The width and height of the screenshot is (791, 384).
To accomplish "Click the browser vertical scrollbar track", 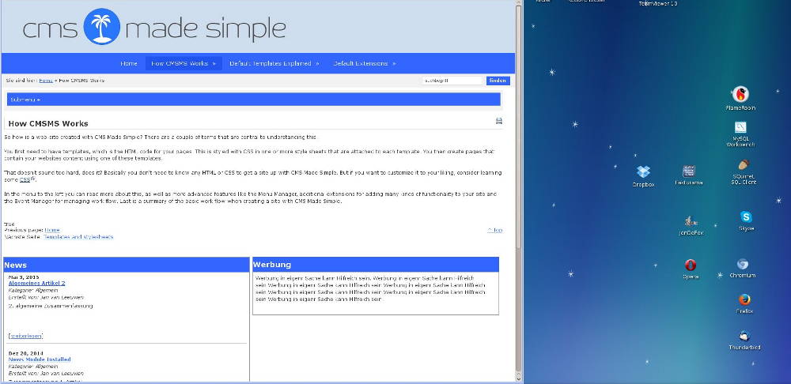I will click(x=519, y=310).
